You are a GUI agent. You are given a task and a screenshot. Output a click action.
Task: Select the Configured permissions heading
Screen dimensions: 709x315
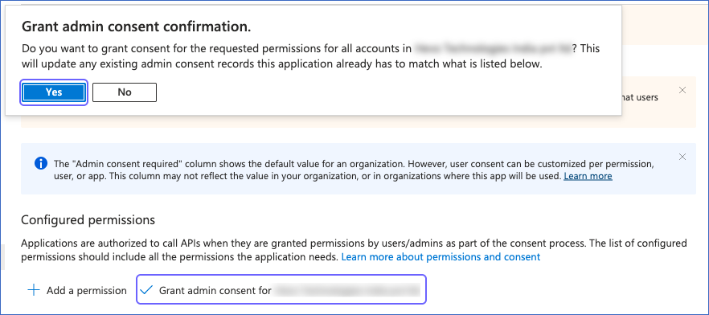pyautogui.click(x=88, y=220)
